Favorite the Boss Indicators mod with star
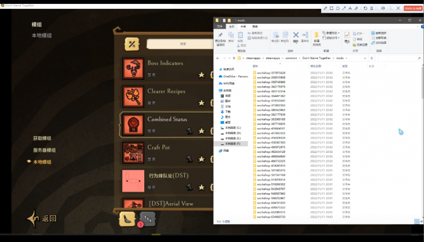 click(x=202, y=75)
